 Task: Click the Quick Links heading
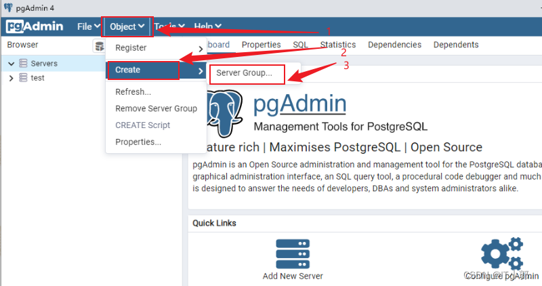click(214, 224)
